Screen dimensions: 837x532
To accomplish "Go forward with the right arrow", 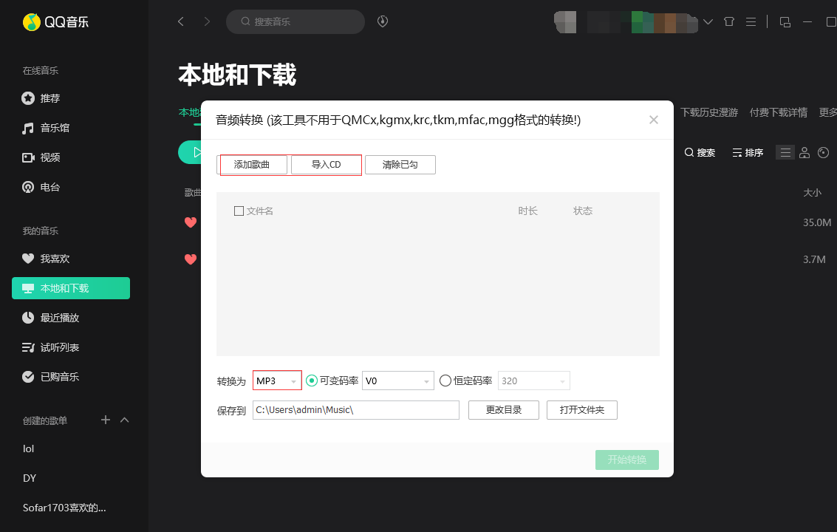I will tap(207, 21).
